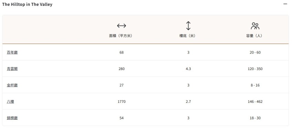
Task: Click the vertical arrow height icon
Action: (x=188, y=26)
